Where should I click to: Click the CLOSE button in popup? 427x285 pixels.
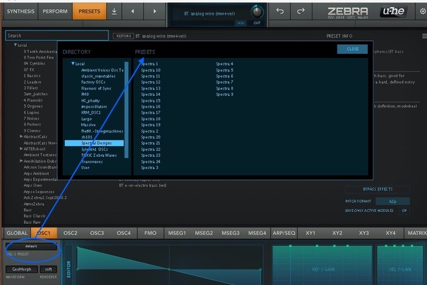pos(353,49)
